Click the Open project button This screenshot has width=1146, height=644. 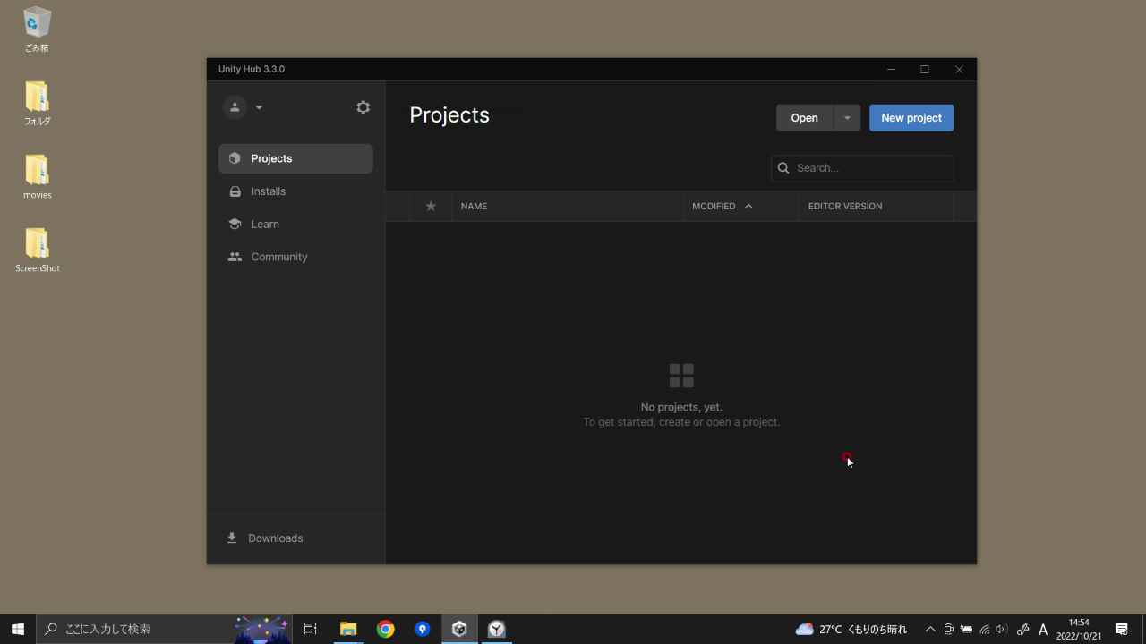804,118
